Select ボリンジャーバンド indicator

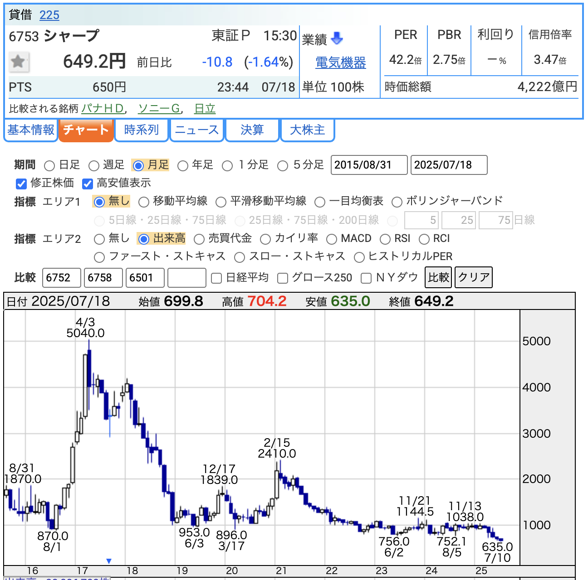pos(397,202)
